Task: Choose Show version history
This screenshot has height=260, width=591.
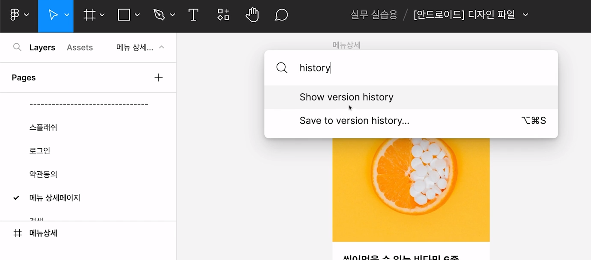Action: tap(411, 97)
